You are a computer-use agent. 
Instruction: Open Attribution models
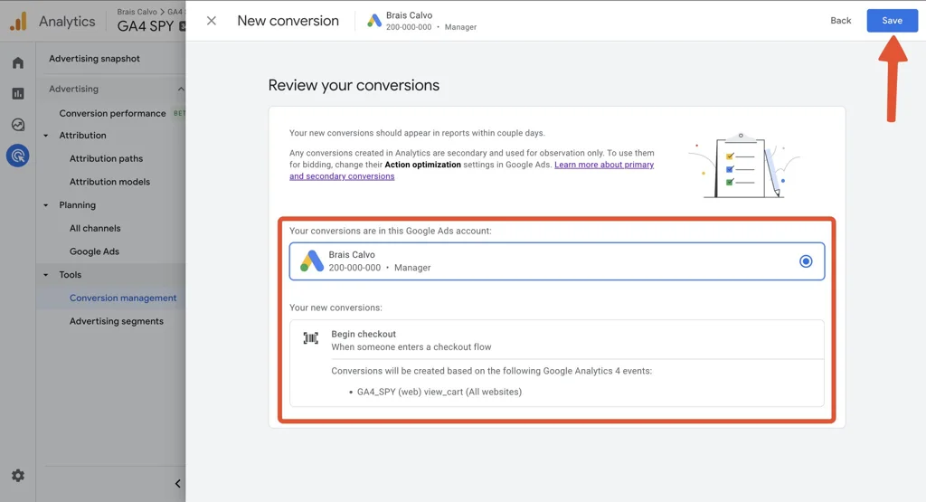point(109,182)
